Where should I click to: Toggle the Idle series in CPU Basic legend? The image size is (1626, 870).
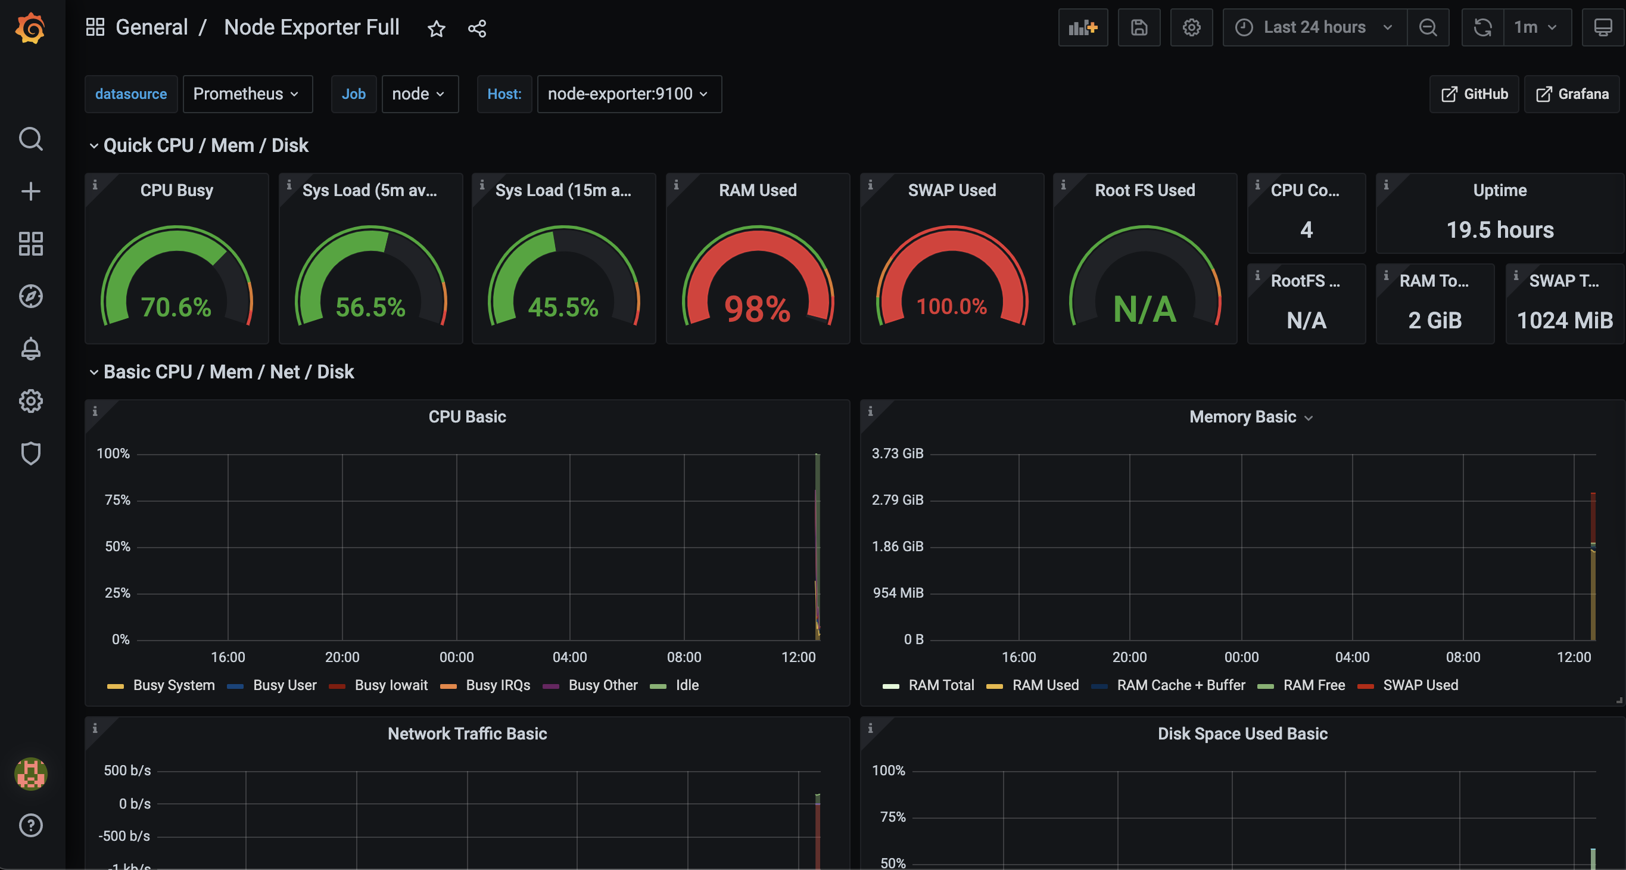(687, 685)
